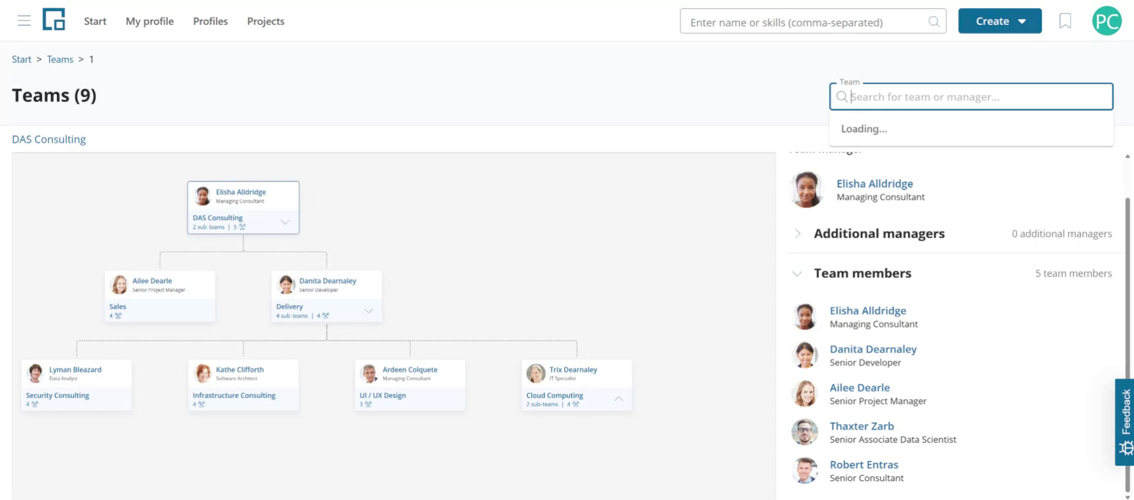This screenshot has width=1134, height=500.
Task: Open the Profiles navigation item
Action: coord(210,21)
